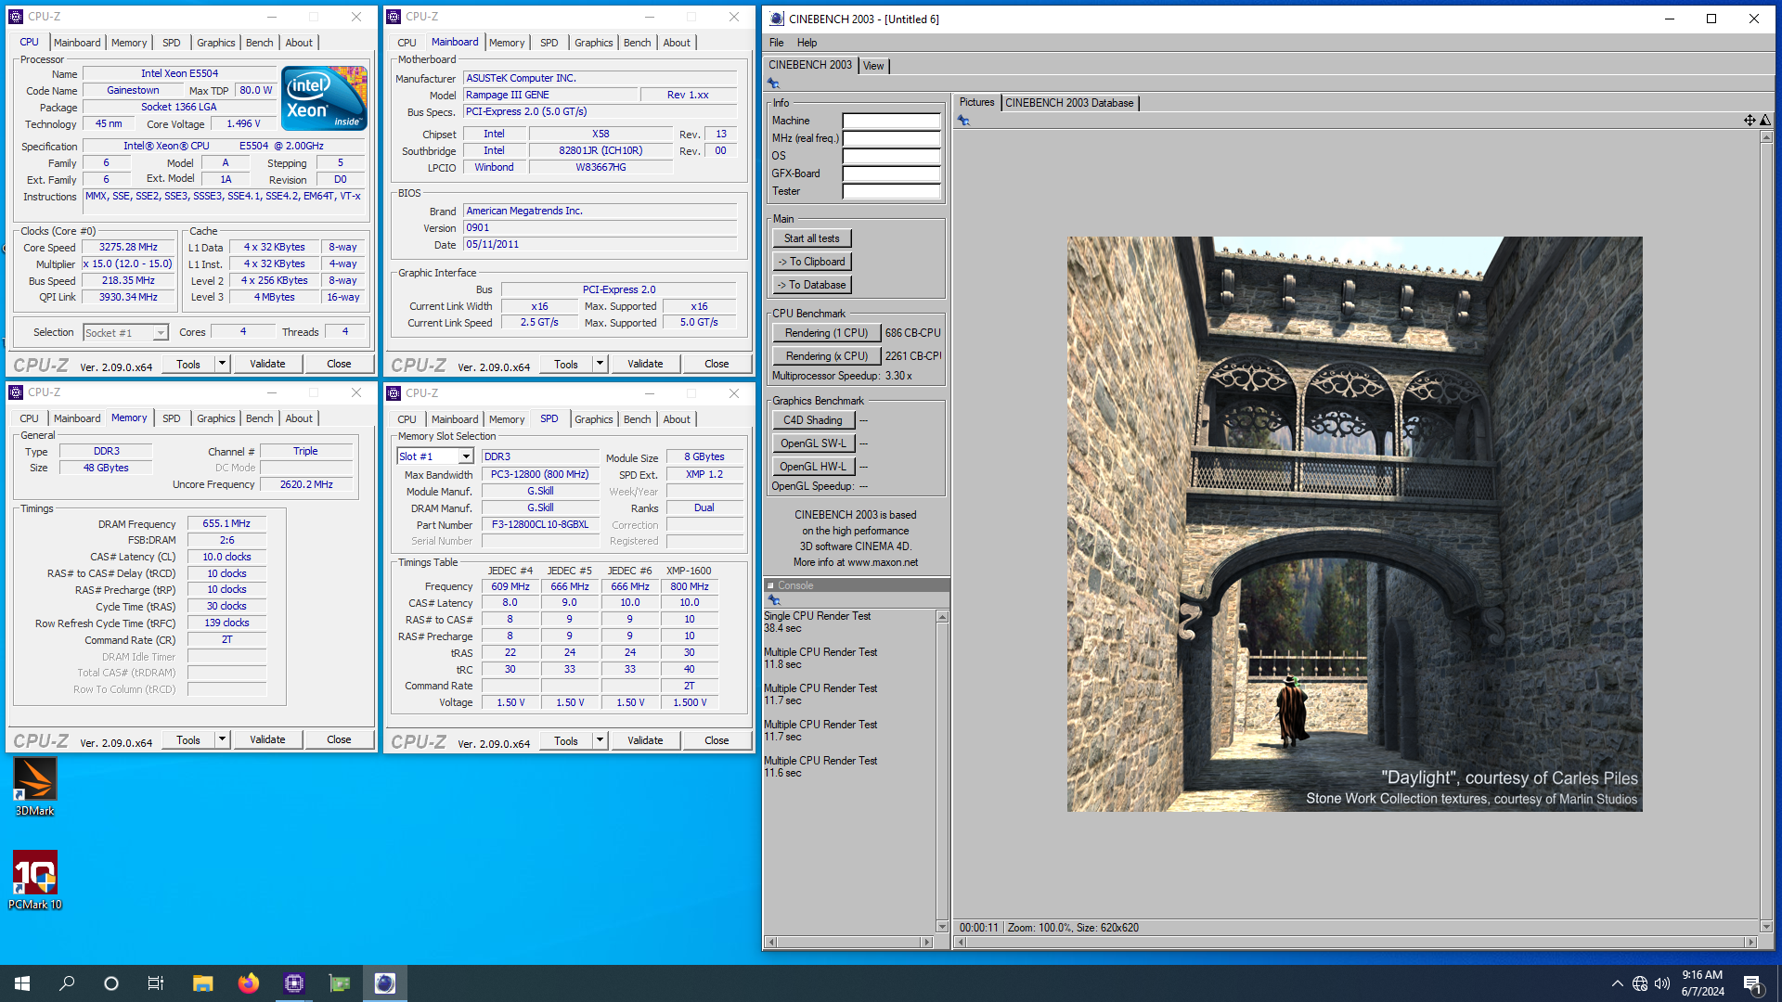Select the Pictures tab in CINEBENCH
This screenshot has height=1002, width=1782.
[976, 102]
